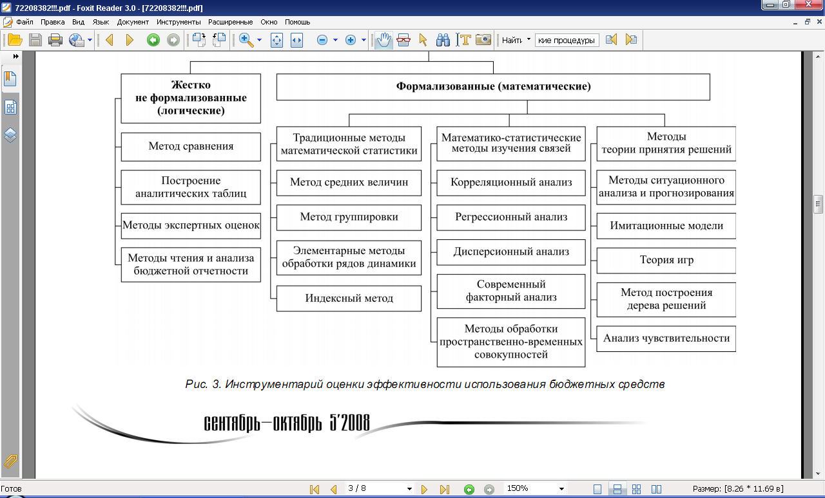The height and width of the screenshot is (498, 825).
Task: Open the Окно menu
Action: click(x=269, y=21)
